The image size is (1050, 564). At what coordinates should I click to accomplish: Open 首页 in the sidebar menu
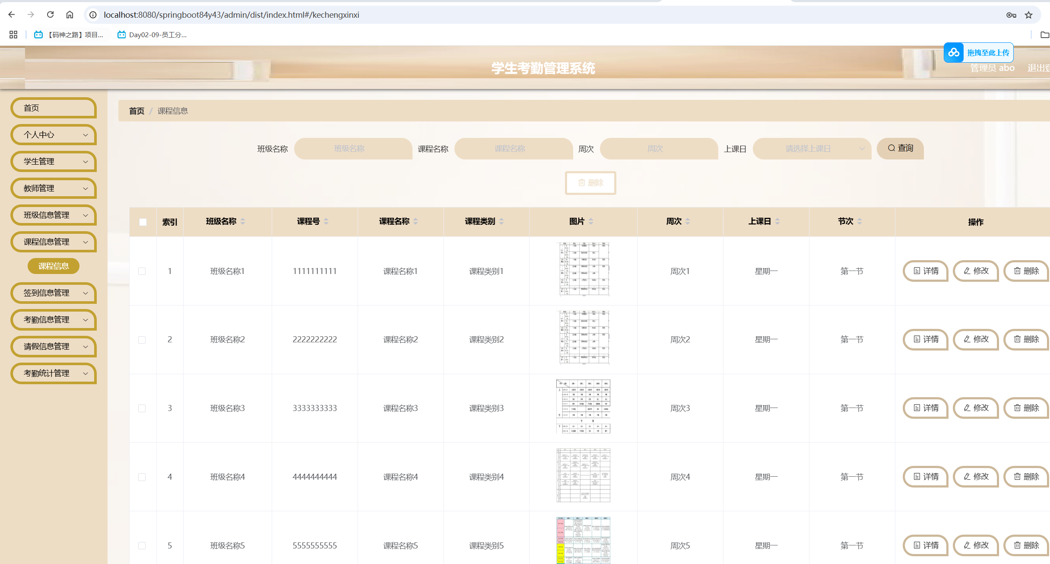[x=54, y=108]
